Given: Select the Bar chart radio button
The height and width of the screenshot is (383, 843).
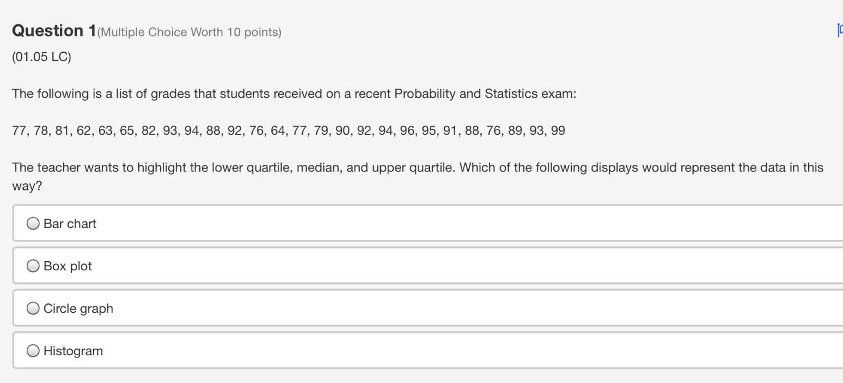Looking at the screenshot, I should pyautogui.click(x=33, y=223).
